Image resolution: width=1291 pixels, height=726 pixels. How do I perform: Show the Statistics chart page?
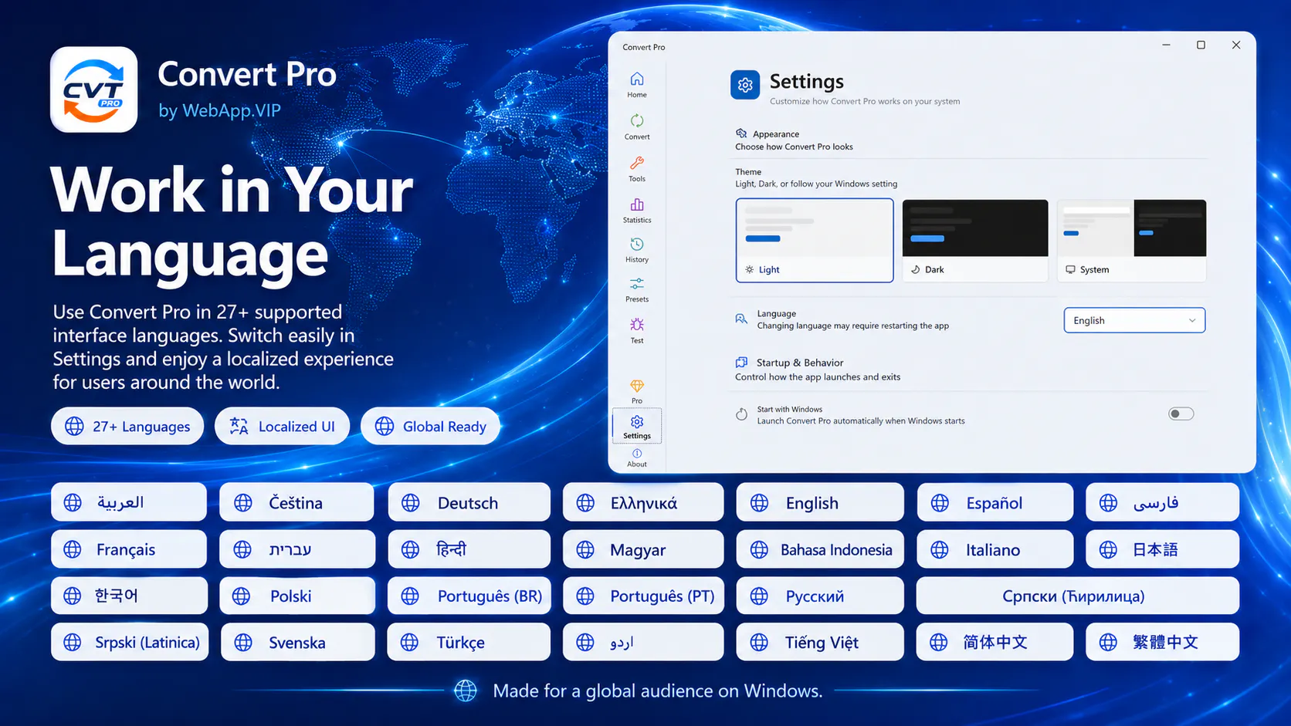click(637, 210)
